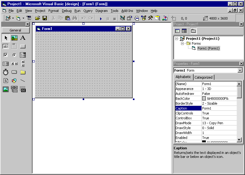Click the Add Form toolbar icon
Image resolution: width=245 pixels, height=175 pixels.
(x=18, y=18)
